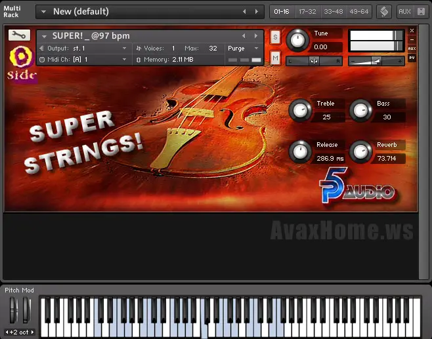This screenshot has height=339, width=432.
Task: Click the instrument volume slider
Action: (x=377, y=61)
